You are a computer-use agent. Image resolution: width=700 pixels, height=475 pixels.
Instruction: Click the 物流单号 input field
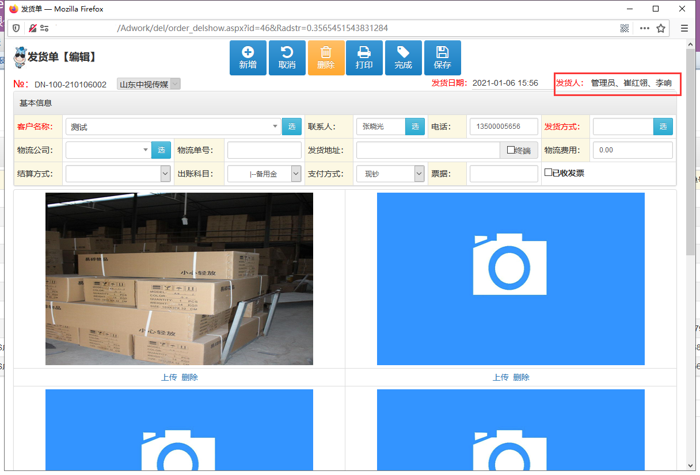tap(264, 150)
